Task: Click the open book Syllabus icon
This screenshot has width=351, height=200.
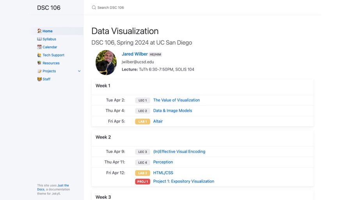Action: [39, 39]
